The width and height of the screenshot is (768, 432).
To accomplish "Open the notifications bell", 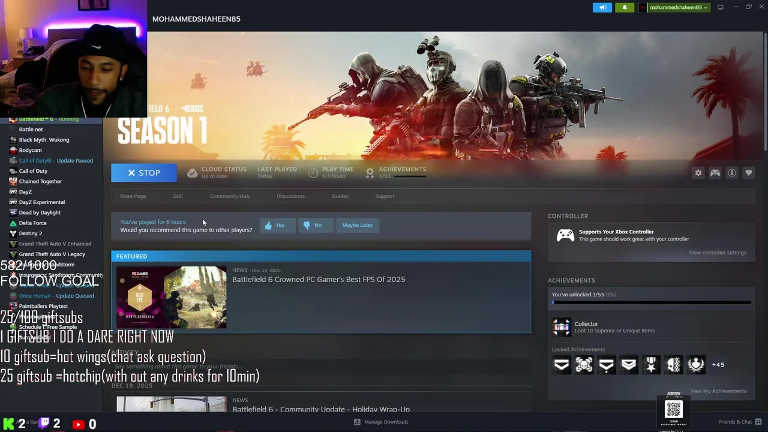I will tap(625, 7).
